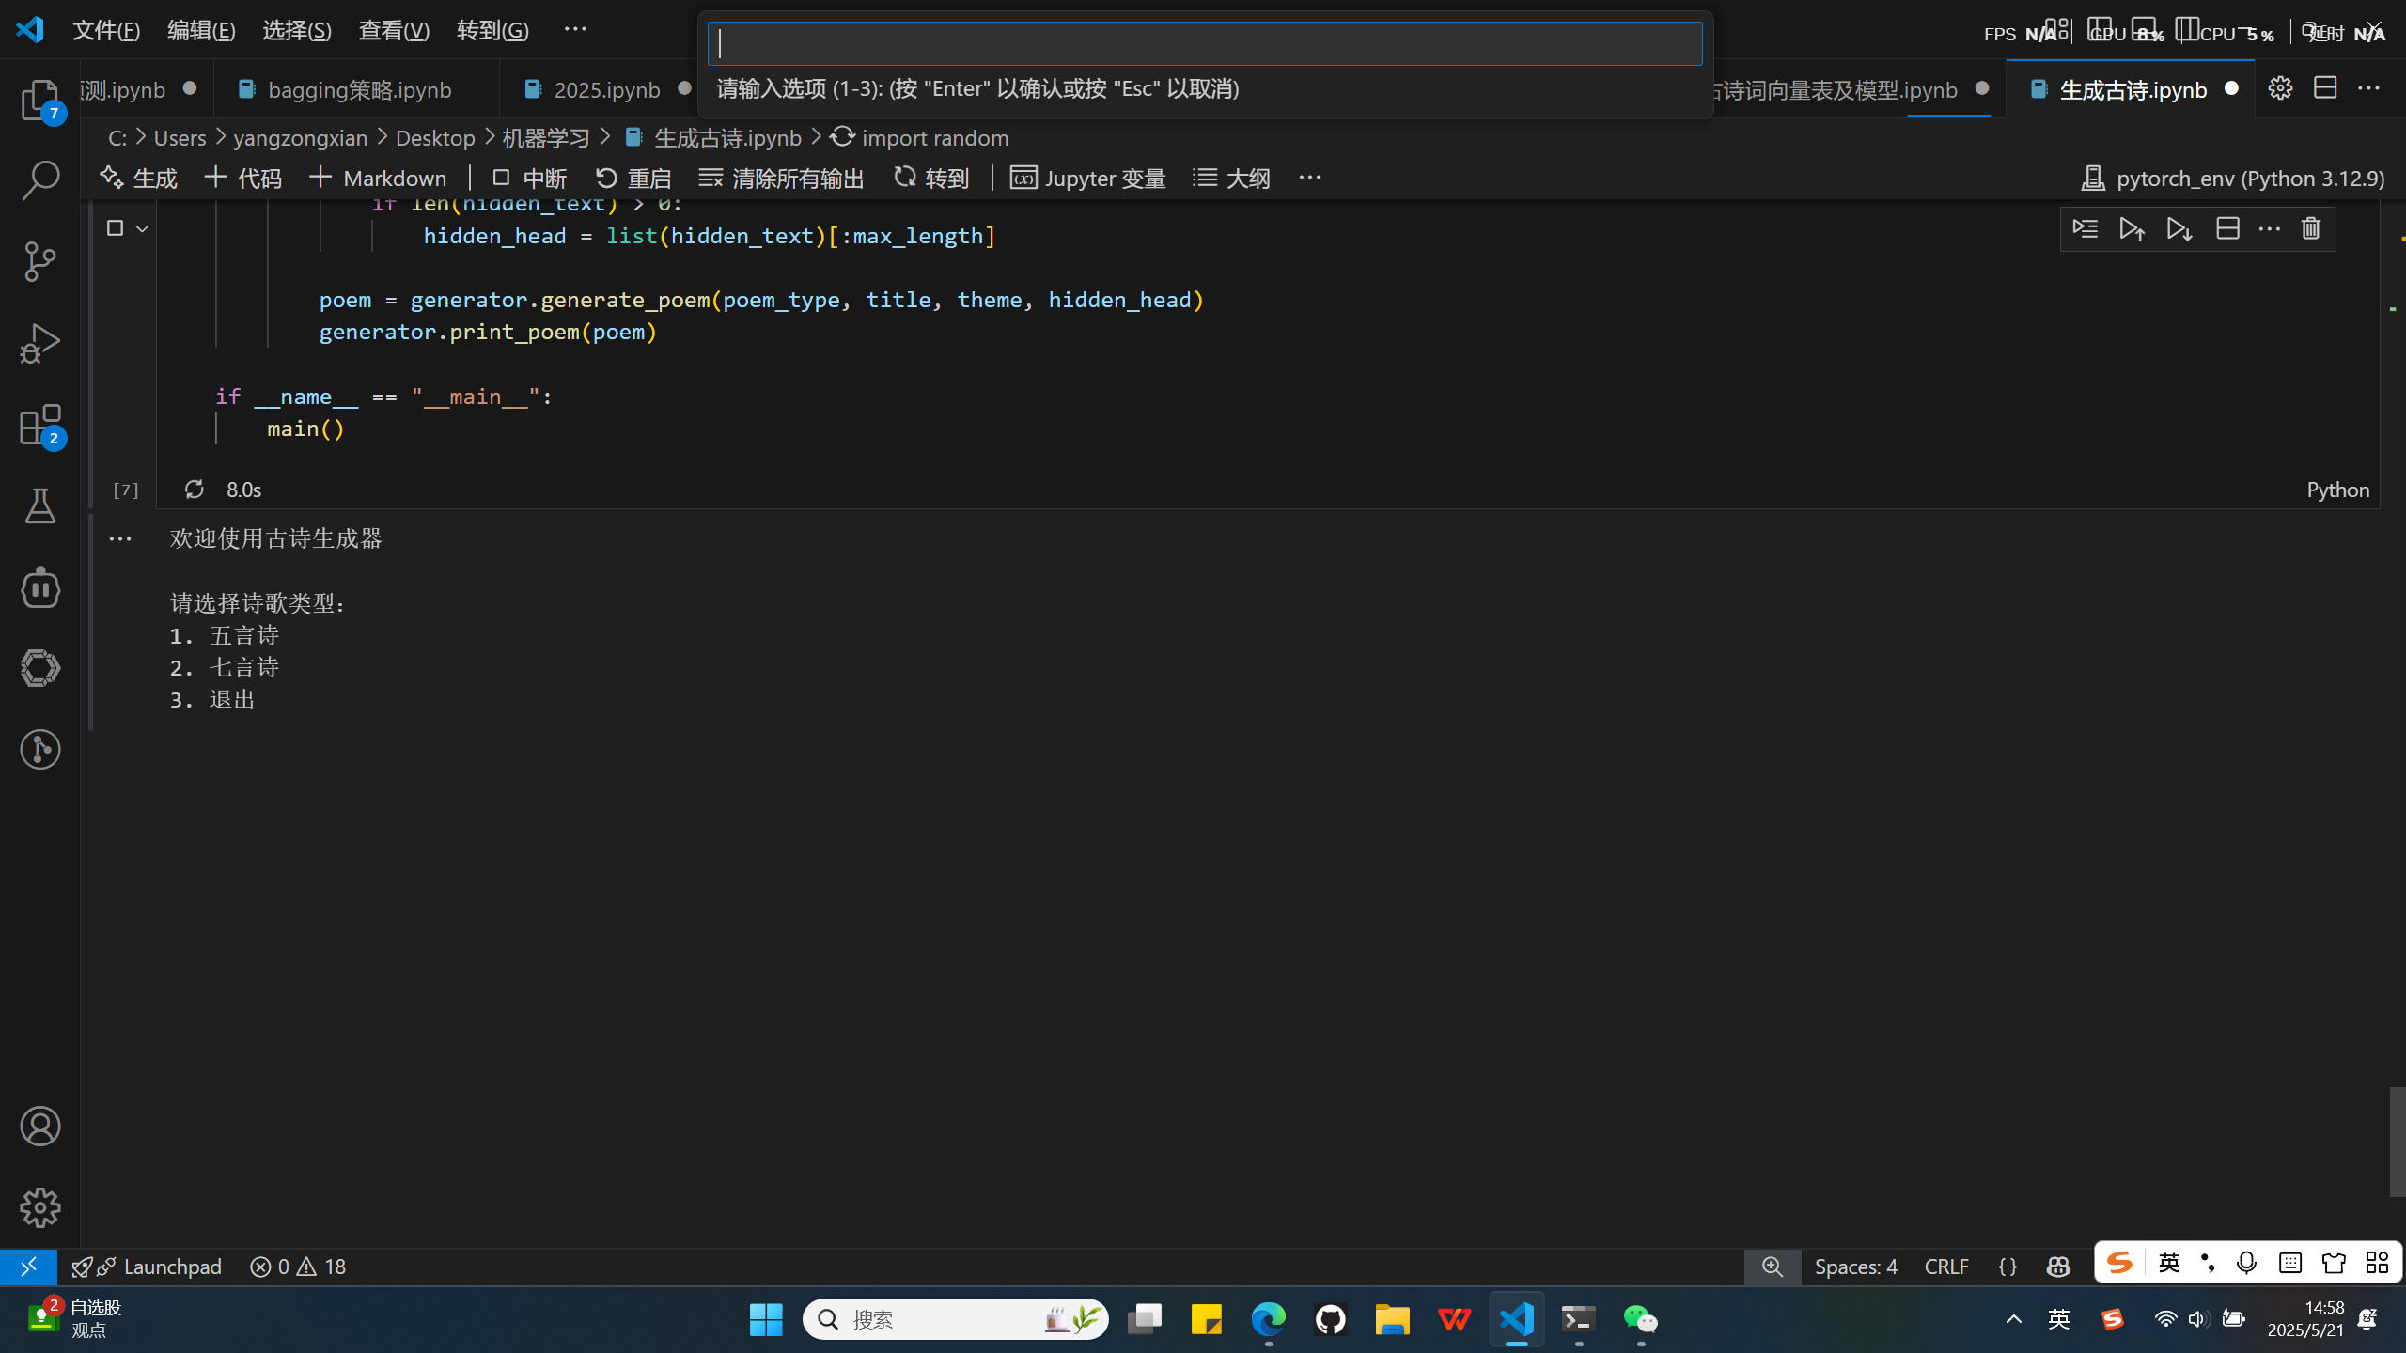Expand cell run options chevron

(x=142, y=228)
